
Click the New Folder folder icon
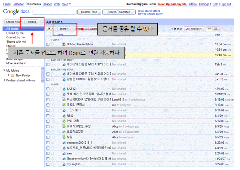coord(13,75)
